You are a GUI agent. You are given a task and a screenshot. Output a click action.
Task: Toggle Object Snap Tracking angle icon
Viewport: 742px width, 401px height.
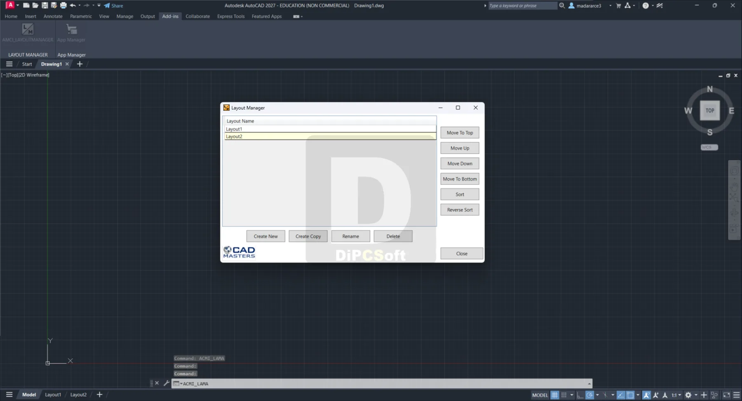pos(620,395)
